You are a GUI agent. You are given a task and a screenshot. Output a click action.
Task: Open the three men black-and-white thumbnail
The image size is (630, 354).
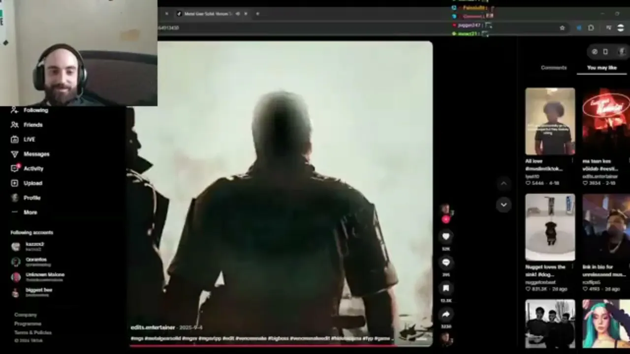[x=550, y=324]
